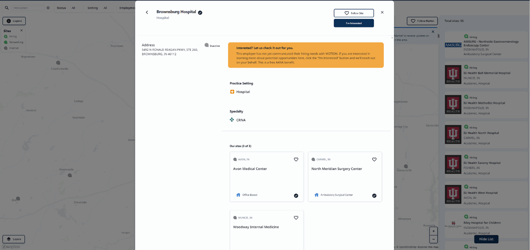This screenshot has height=250, width=530.
Task: Click the back arrow in hospital panel
Action: [147, 12]
